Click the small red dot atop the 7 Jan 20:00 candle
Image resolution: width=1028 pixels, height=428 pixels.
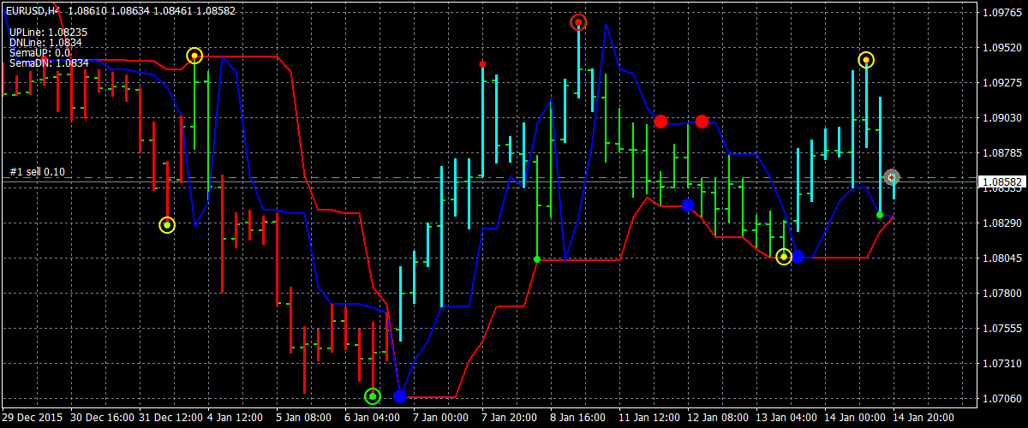(x=482, y=64)
